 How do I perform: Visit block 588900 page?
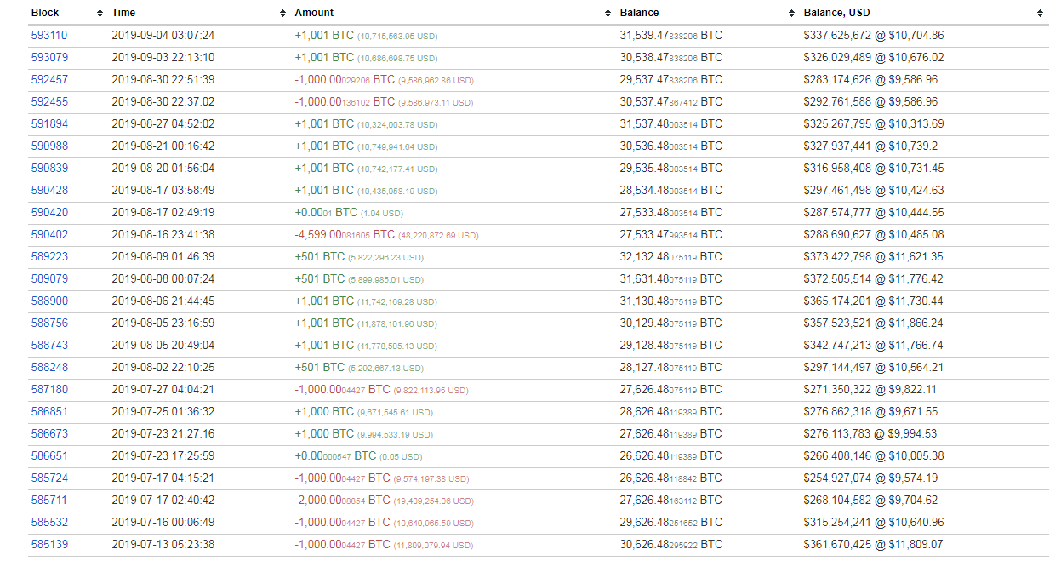pos(49,301)
